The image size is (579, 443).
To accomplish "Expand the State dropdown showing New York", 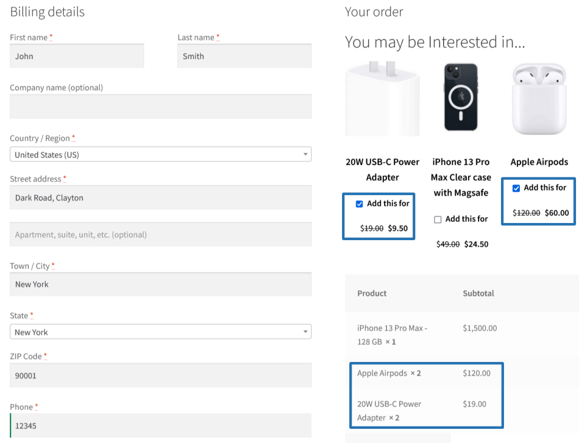I will [160, 332].
